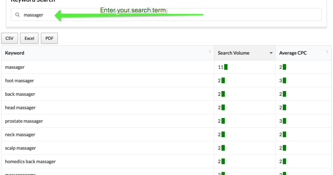Sort table by Keyword column header
This screenshot has height=175, width=333.
(108, 53)
